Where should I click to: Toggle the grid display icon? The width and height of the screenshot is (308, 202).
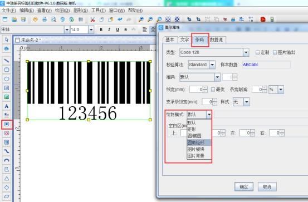pos(81,19)
